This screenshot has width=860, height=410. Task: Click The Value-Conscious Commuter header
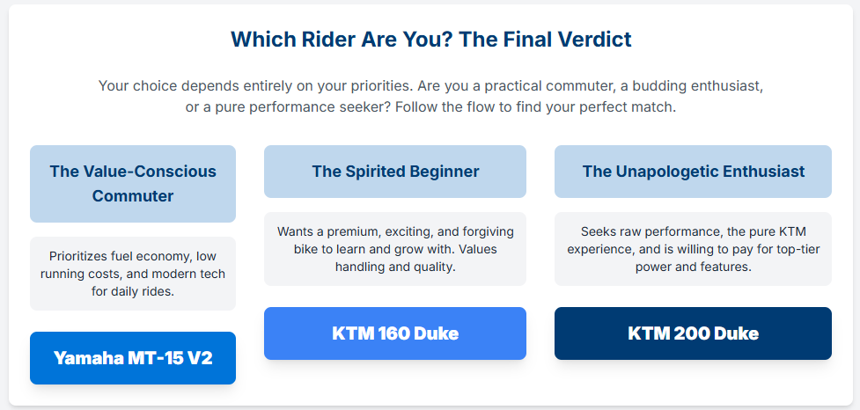pyautogui.click(x=133, y=183)
